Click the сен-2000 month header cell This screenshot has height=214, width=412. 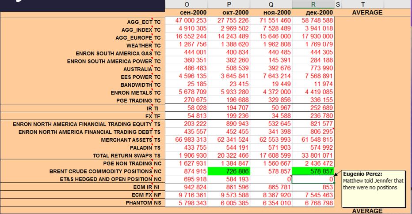click(186, 13)
